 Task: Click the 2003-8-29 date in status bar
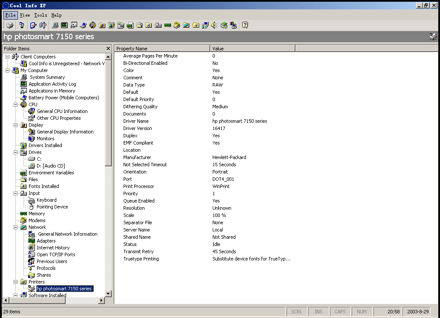[x=418, y=312]
